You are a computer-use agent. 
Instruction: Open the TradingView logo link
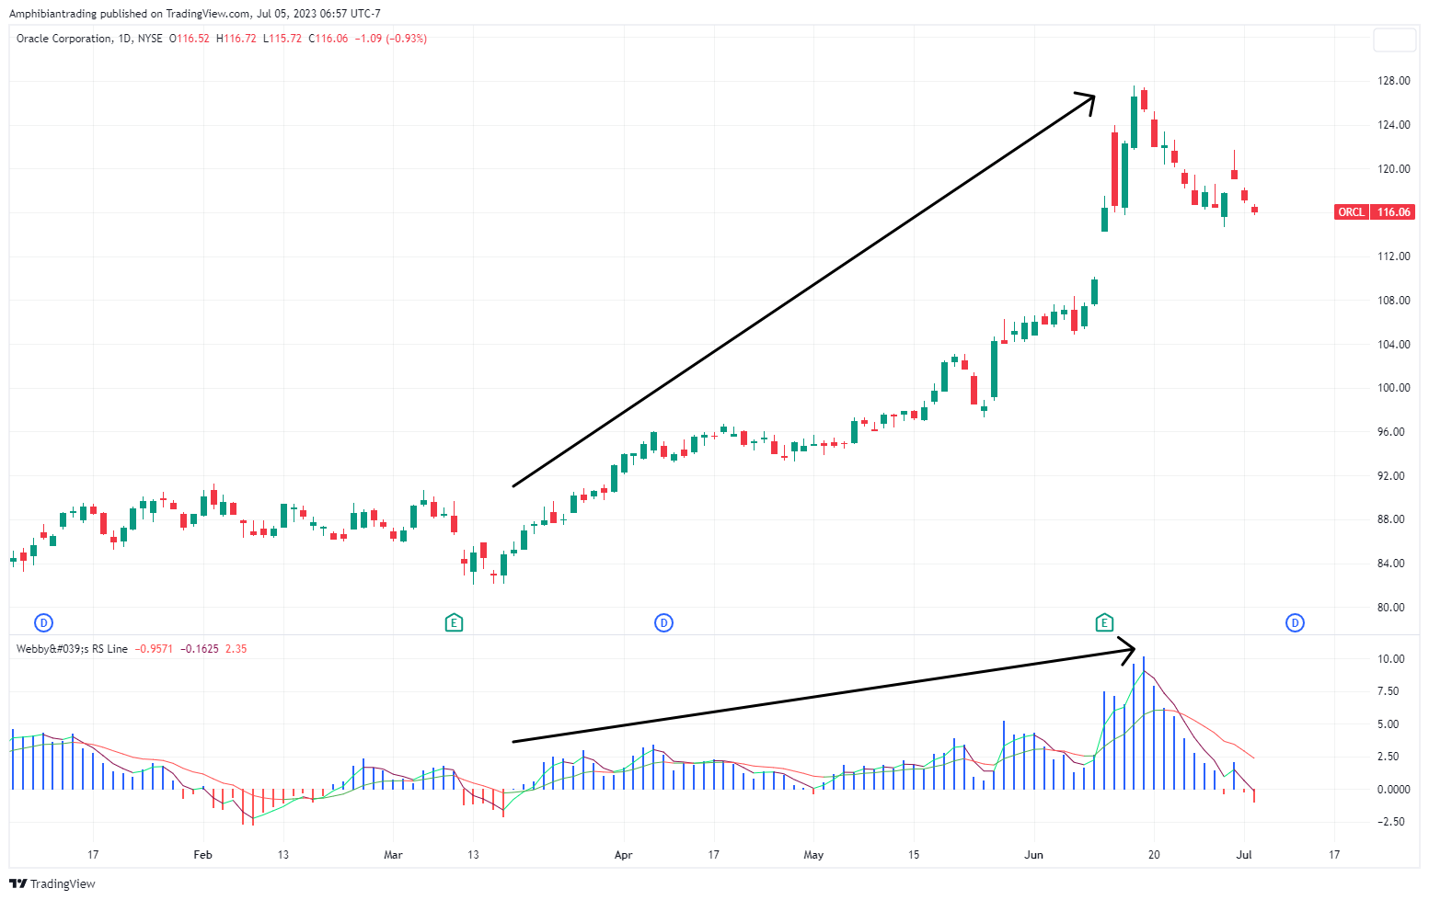pos(52,883)
